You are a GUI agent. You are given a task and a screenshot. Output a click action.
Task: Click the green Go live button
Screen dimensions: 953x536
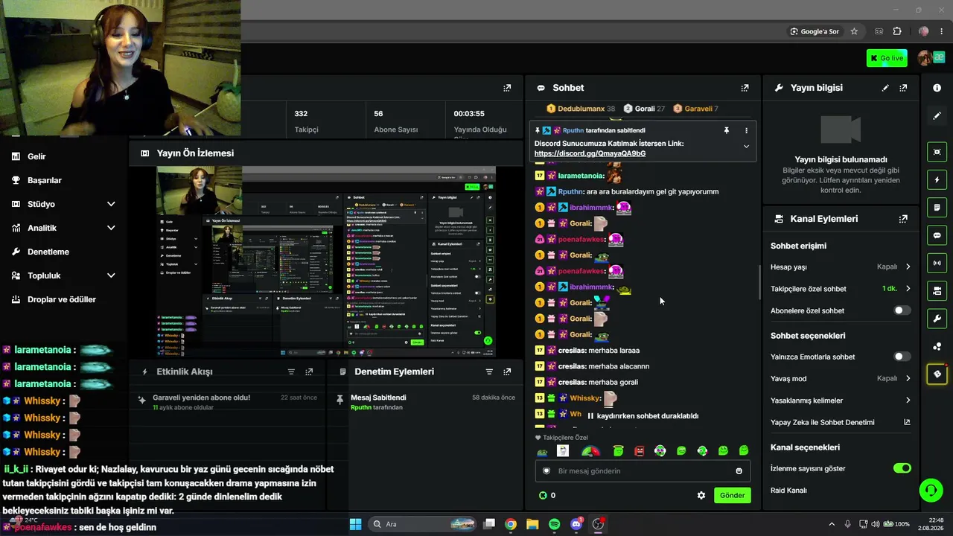tap(887, 58)
